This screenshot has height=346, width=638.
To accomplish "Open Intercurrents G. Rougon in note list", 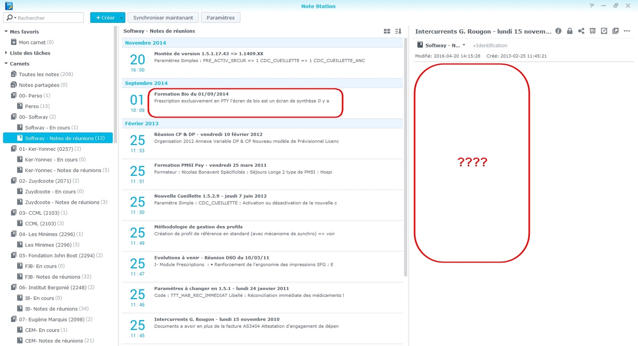I will click(263, 328).
